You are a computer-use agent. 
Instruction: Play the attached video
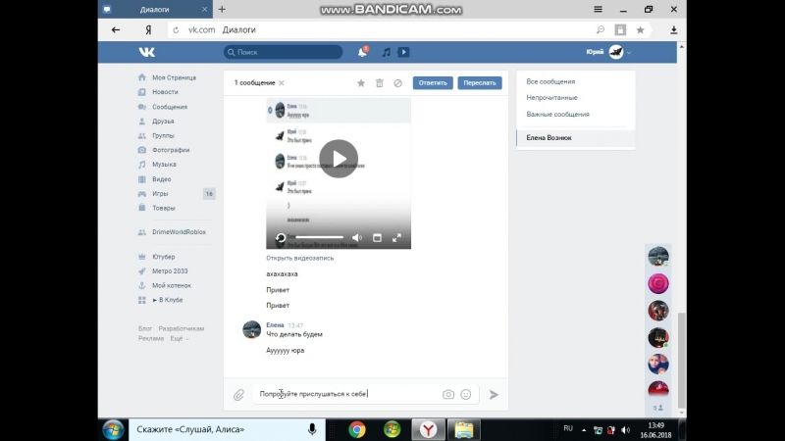pos(339,159)
